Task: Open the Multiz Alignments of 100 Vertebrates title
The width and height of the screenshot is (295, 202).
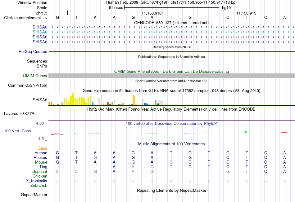Action: tap(171, 144)
